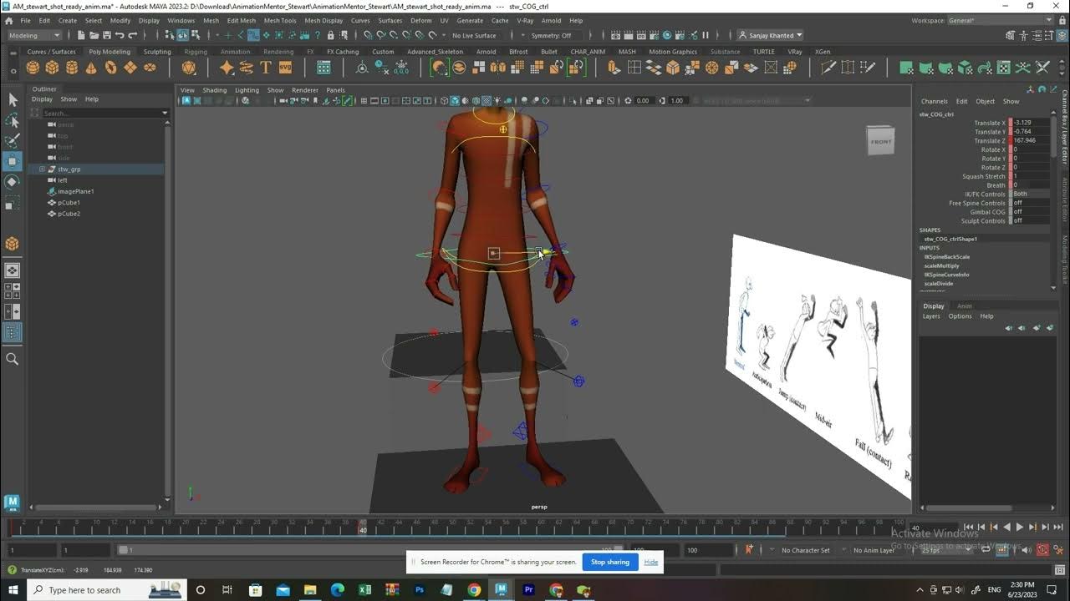Viewport: 1070px width, 601px height.
Task: Switch to the Anim layer tab
Action: pyautogui.click(x=965, y=306)
